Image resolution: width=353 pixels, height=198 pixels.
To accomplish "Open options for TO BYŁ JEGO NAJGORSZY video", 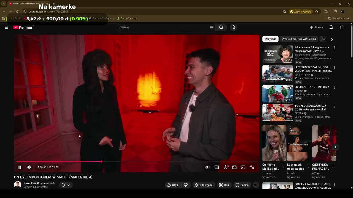I will pyautogui.click(x=335, y=106).
